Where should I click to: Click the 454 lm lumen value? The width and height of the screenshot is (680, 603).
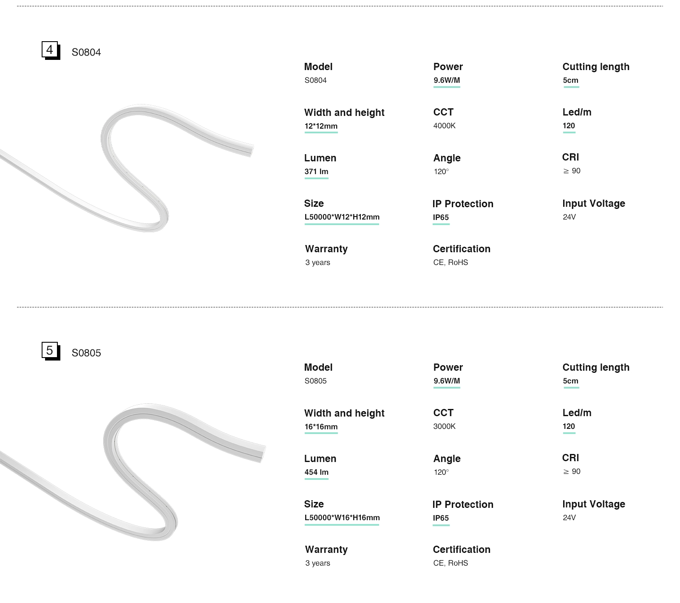316,472
